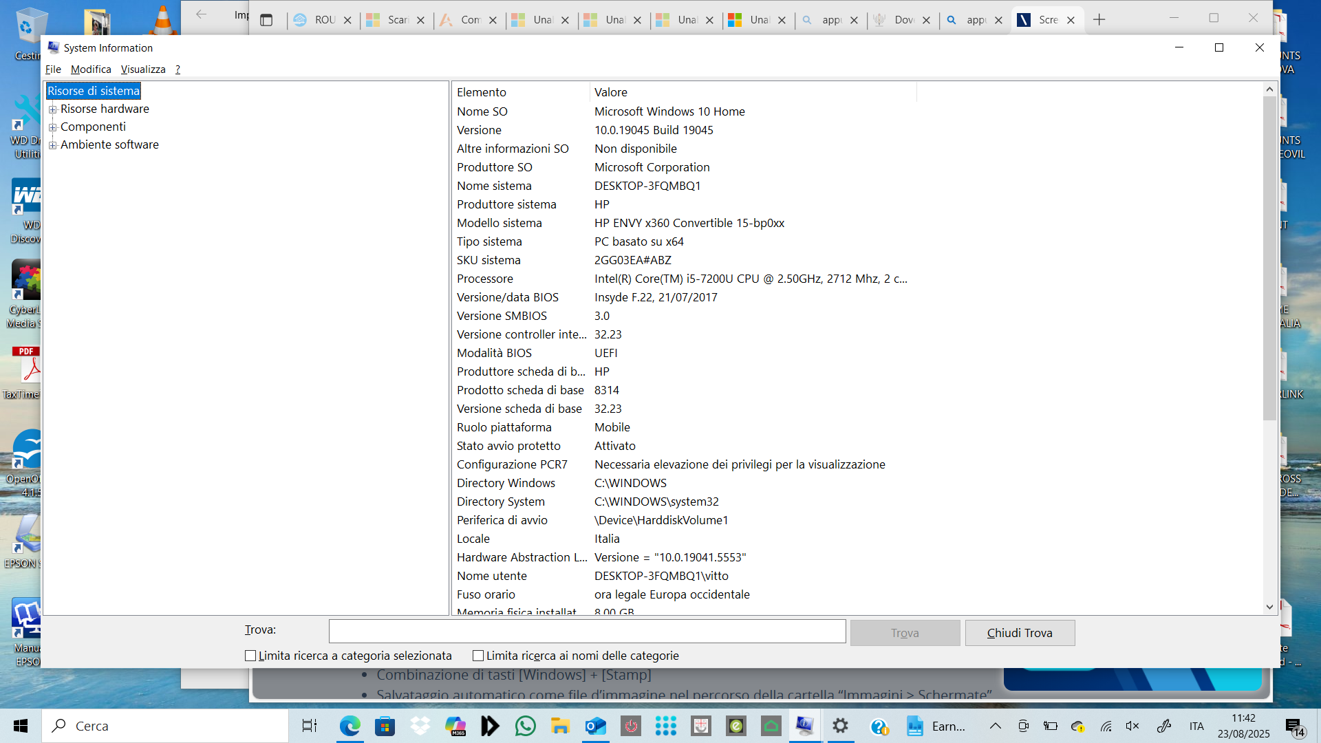Open a new browser tab

click(x=1099, y=20)
